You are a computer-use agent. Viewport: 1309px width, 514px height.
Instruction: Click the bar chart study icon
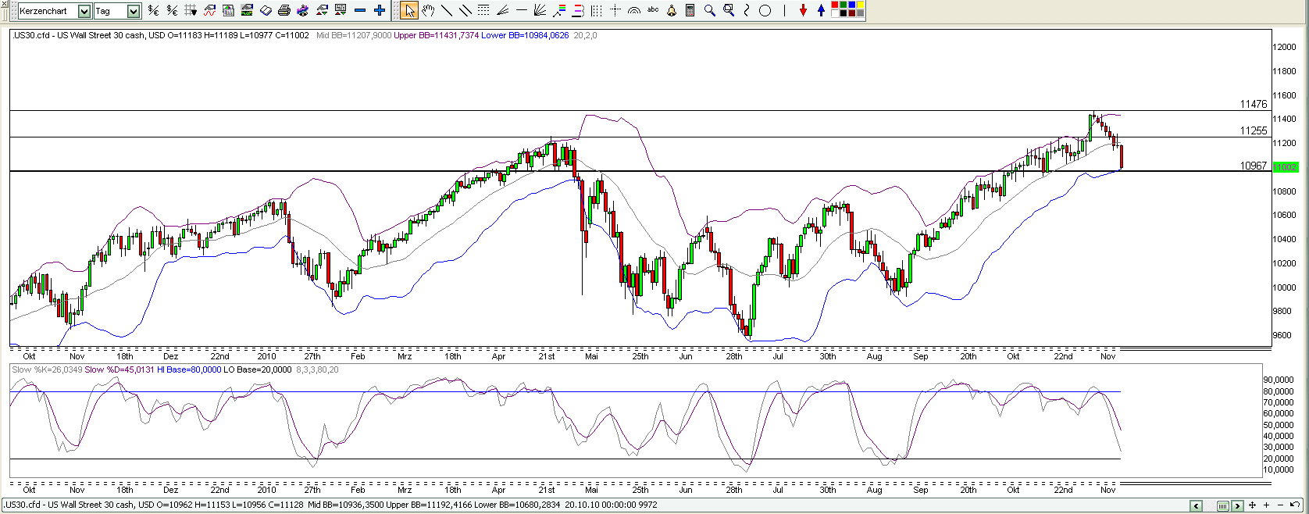point(228,10)
